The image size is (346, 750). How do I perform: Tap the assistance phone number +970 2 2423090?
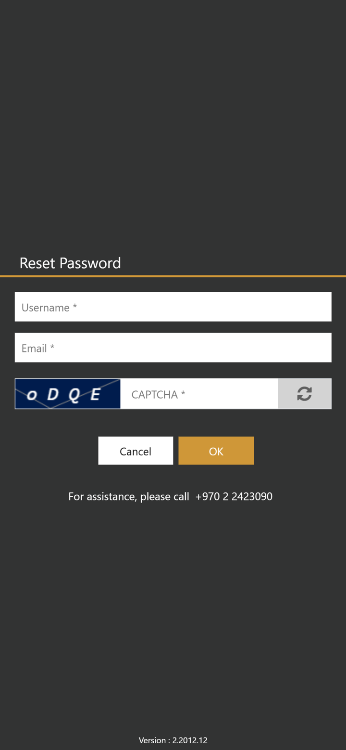click(234, 496)
